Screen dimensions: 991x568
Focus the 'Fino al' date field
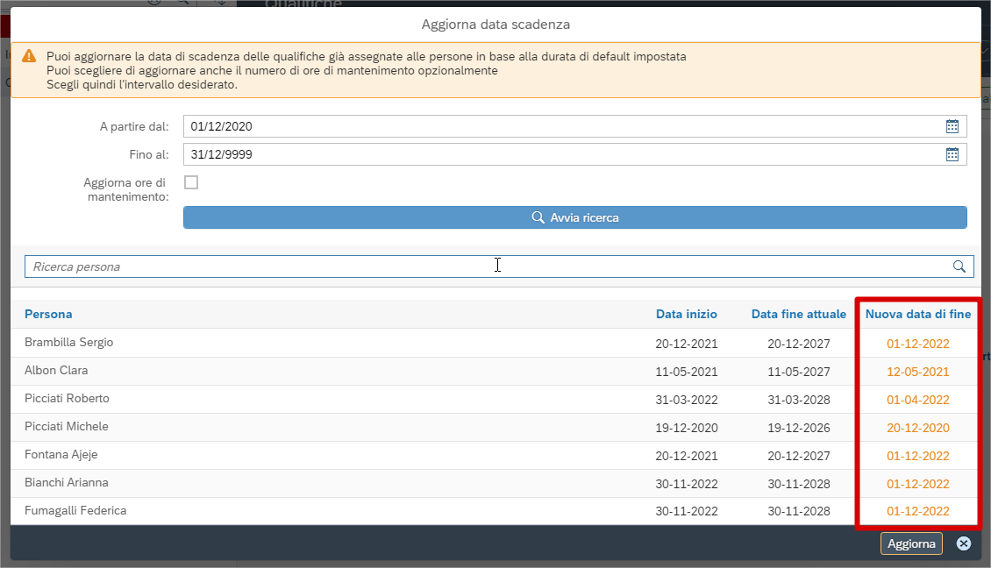pos(561,154)
